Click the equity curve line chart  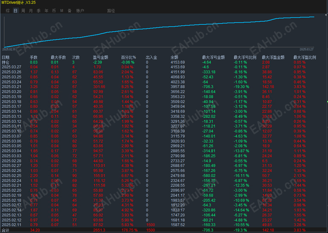159,32
